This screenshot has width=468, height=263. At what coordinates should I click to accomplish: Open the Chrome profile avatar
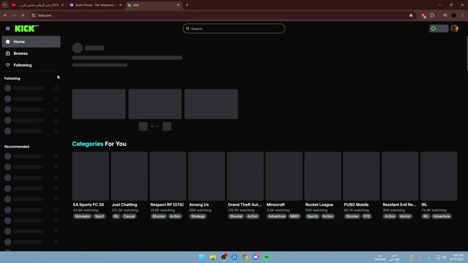[x=454, y=15]
